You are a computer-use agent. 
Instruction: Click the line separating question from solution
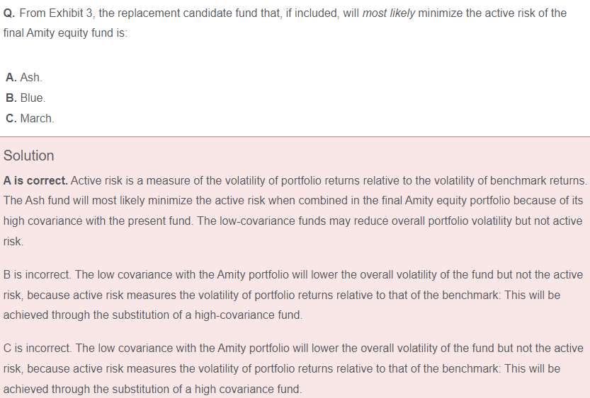click(x=295, y=136)
